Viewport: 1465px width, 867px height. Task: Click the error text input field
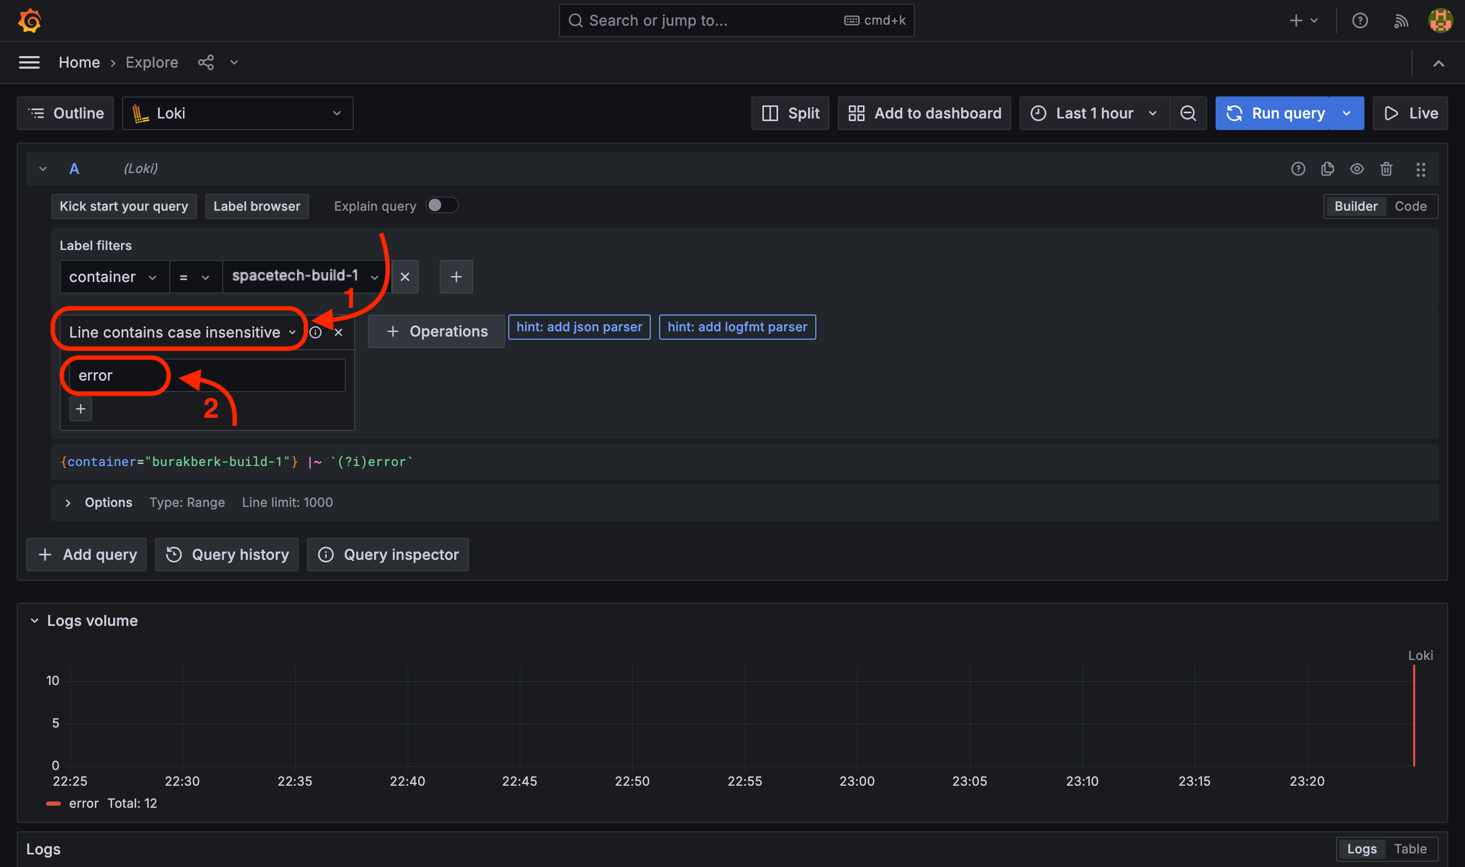(206, 375)
